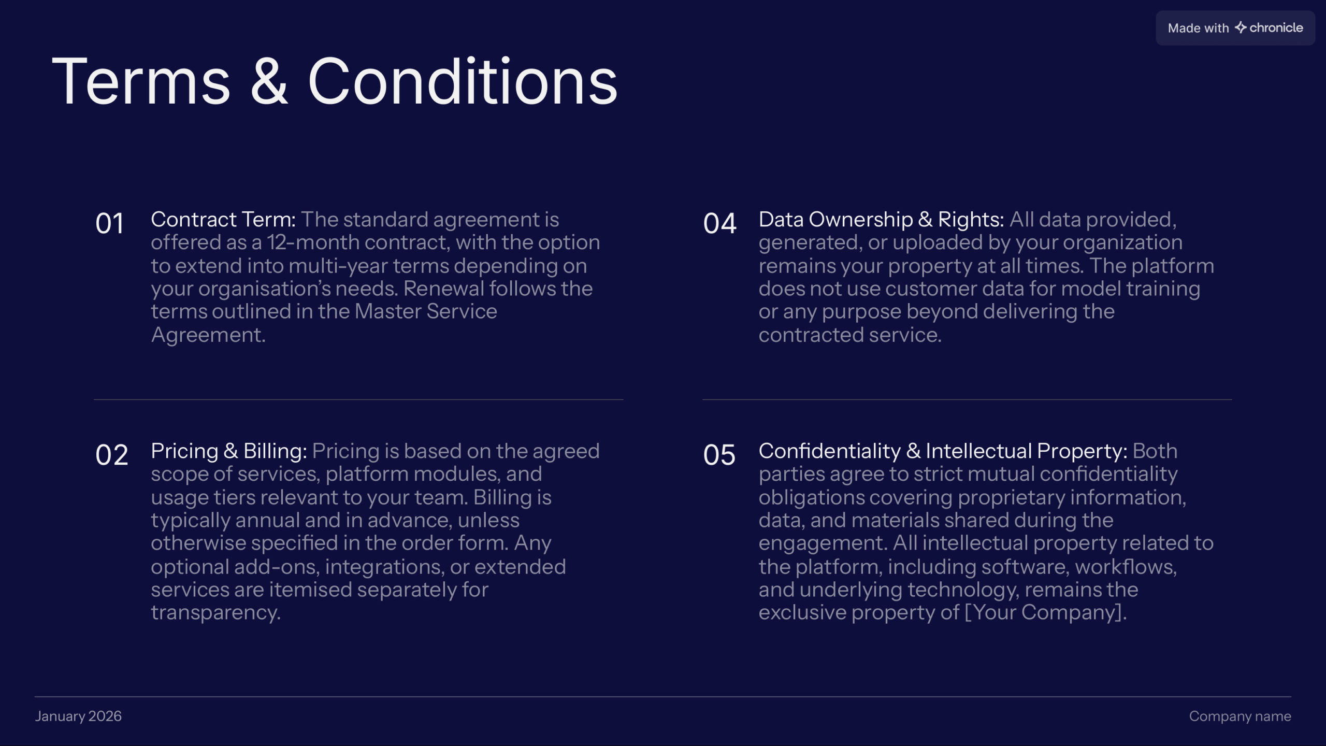Select the "Terms & Conditions" title
This screenshot has width=1326, height=746.
tap(335, 82)
